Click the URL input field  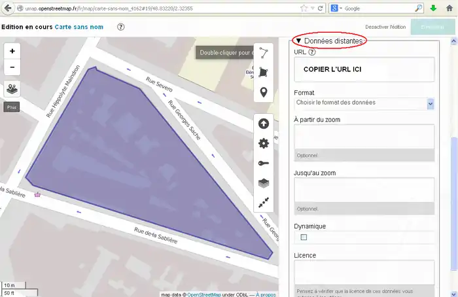point(364,69)
